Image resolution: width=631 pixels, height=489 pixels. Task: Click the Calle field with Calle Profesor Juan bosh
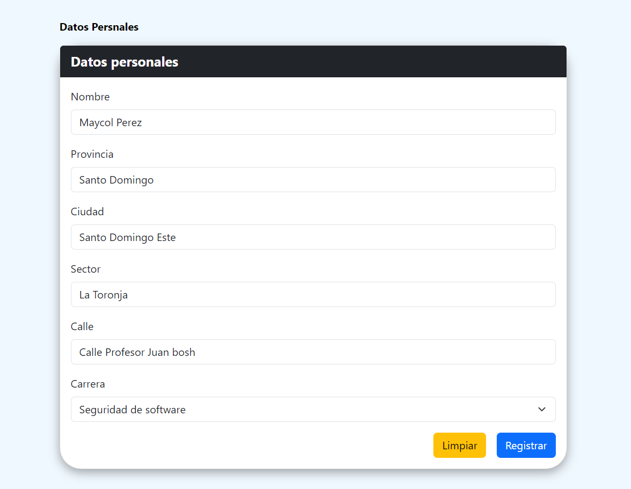point(313,352)
